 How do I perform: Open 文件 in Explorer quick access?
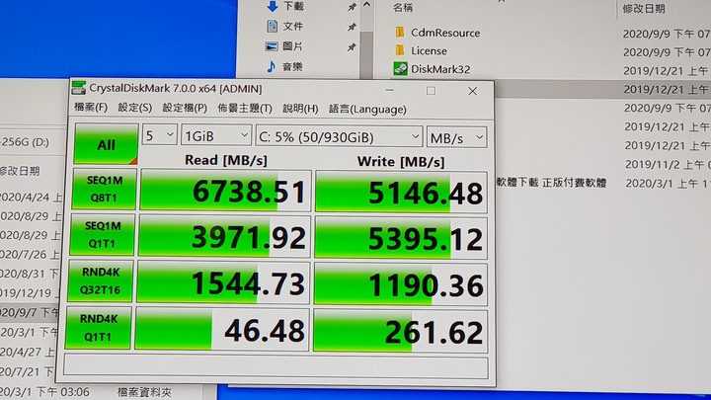pyautogui.click(x=293, y=27)
